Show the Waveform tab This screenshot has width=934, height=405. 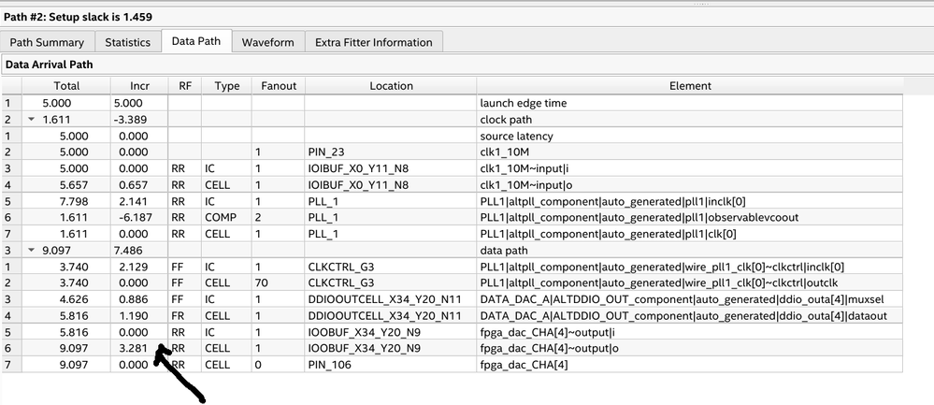tap(267, 42)
